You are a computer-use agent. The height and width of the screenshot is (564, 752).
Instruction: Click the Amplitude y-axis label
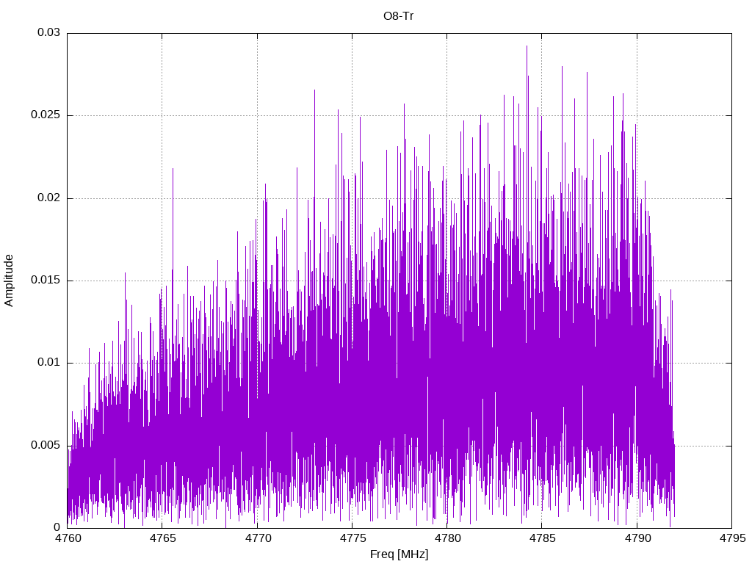pos(9,281)
